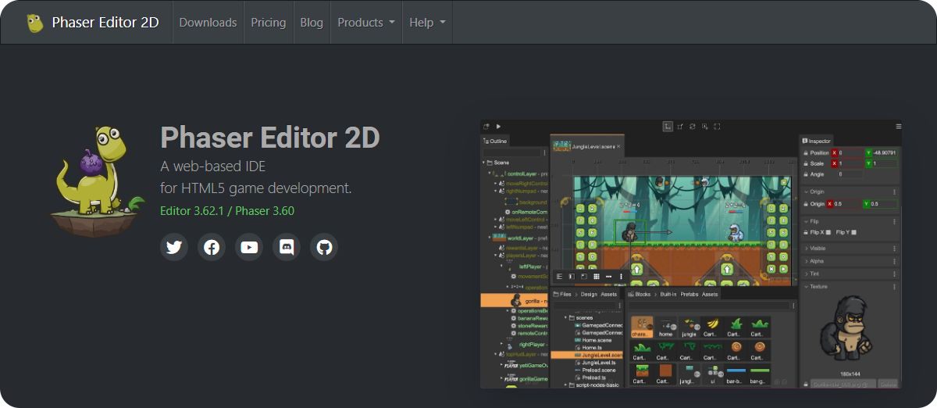Open the Discord social icon
The width and height of the screenshot is (937, 408).
(287, 247)
